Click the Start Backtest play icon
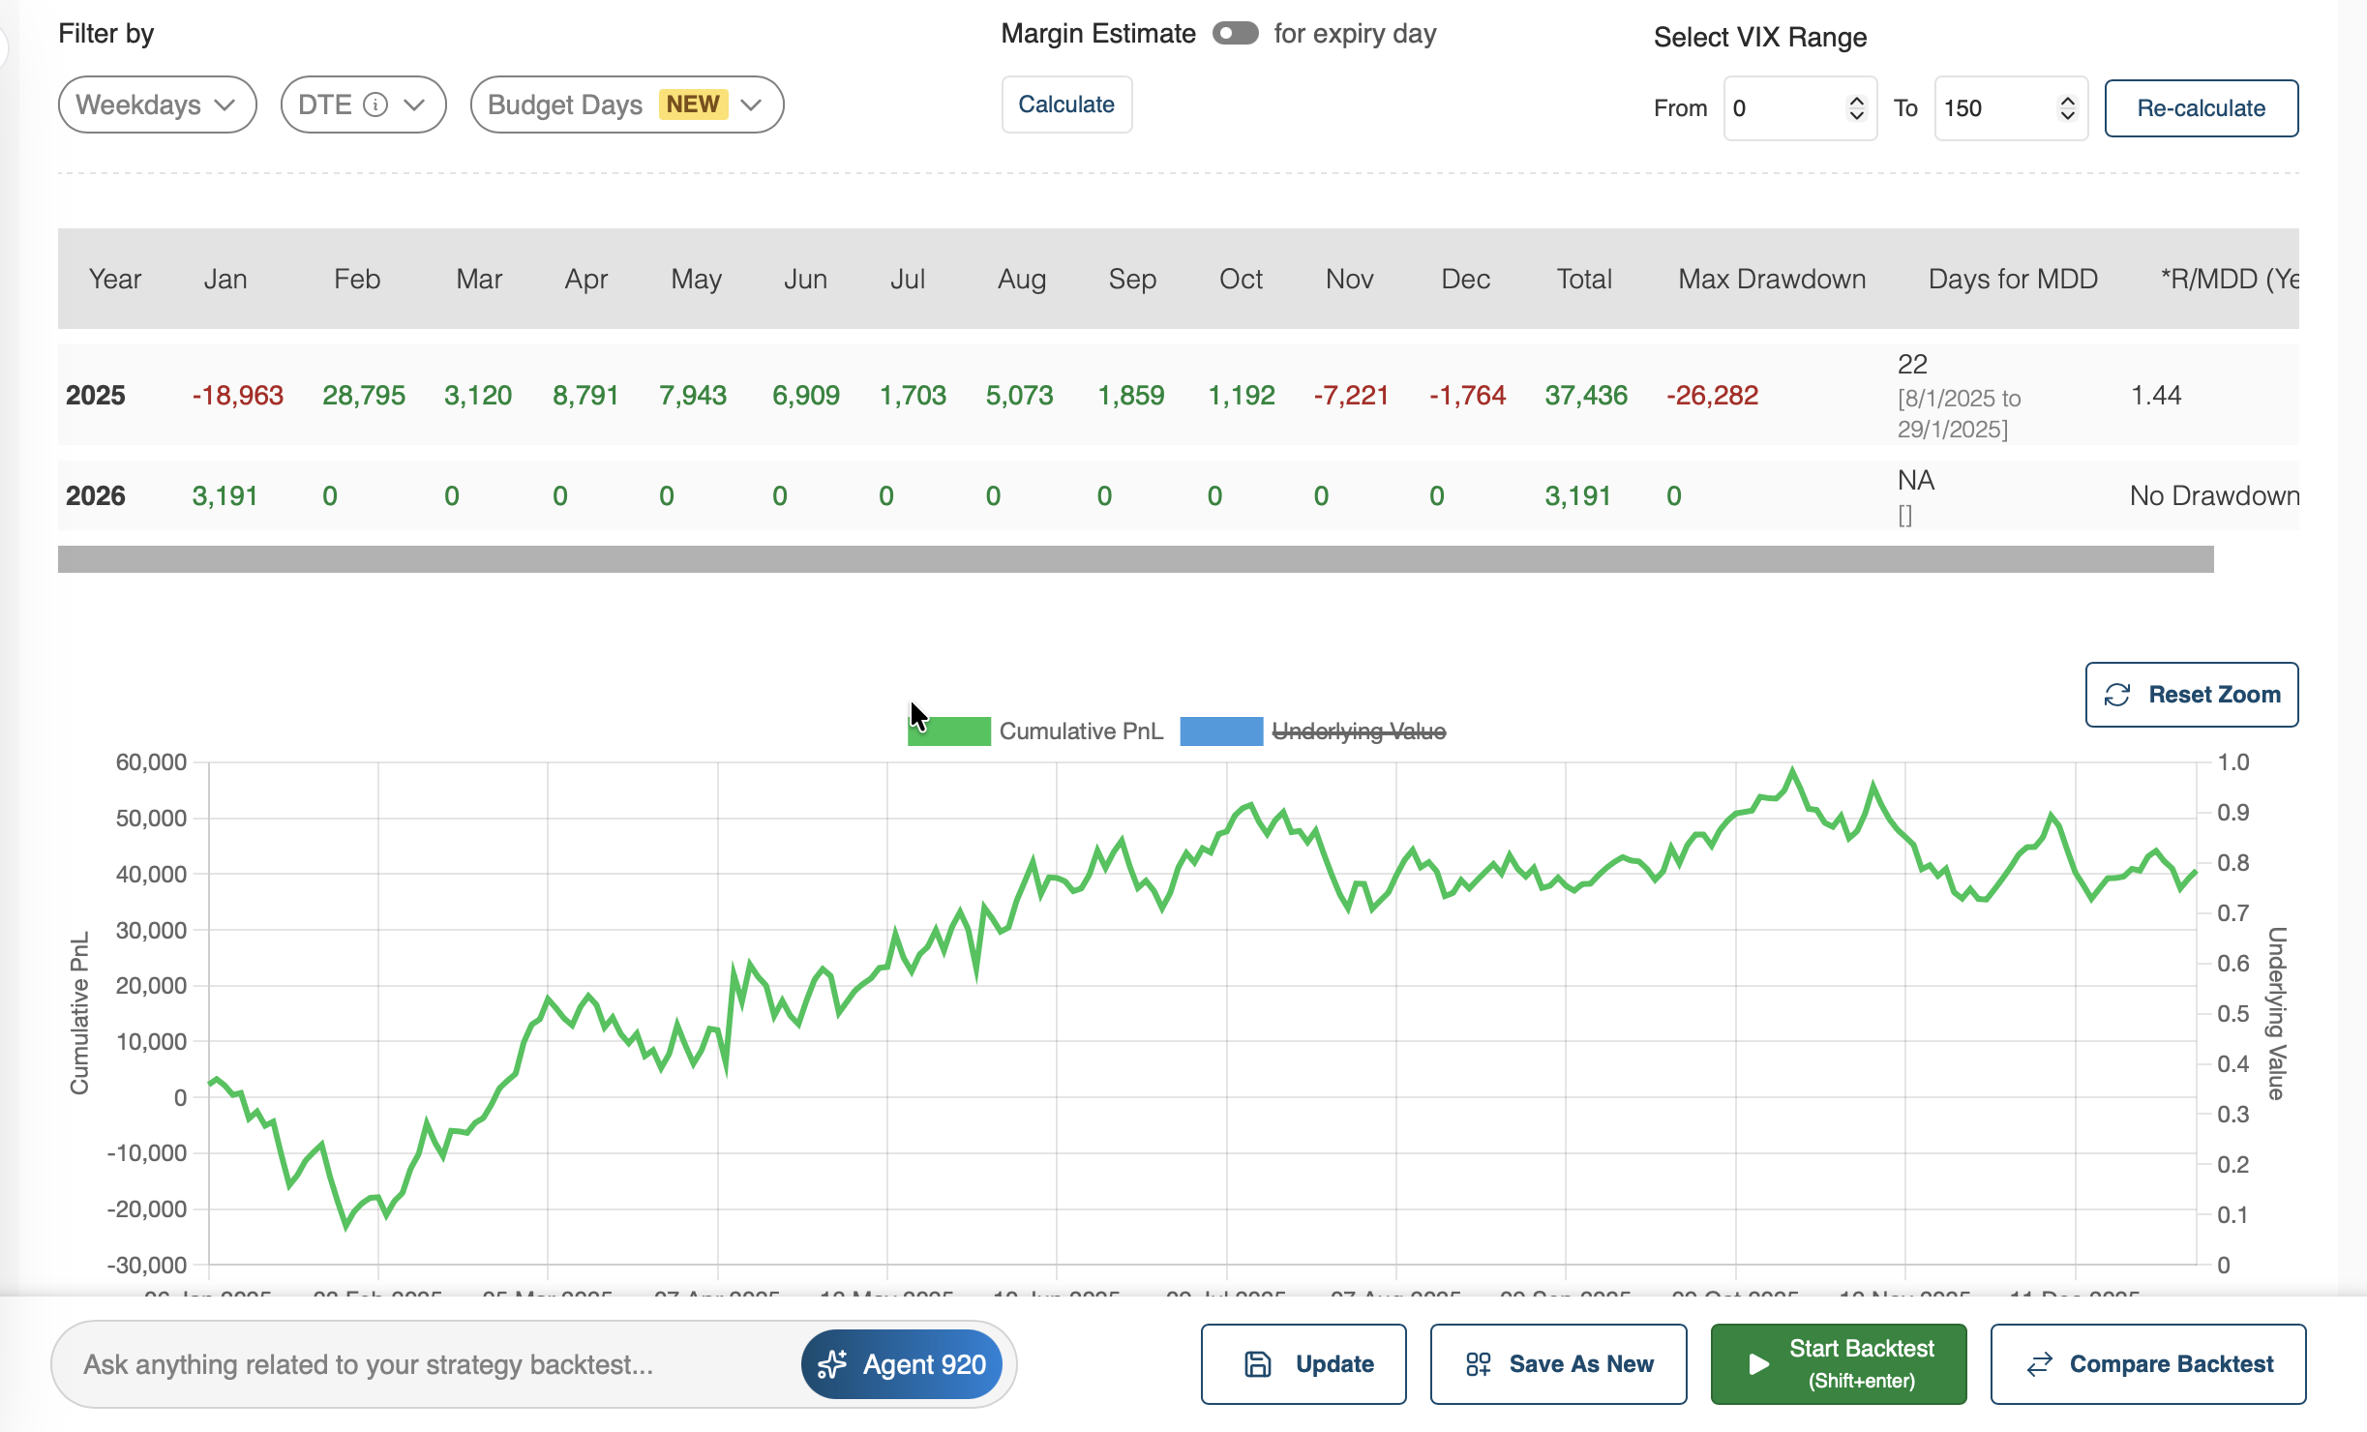The height and width of the screenshot is (1432, 2367). pyautogui.click(x=1759, y=1364)
